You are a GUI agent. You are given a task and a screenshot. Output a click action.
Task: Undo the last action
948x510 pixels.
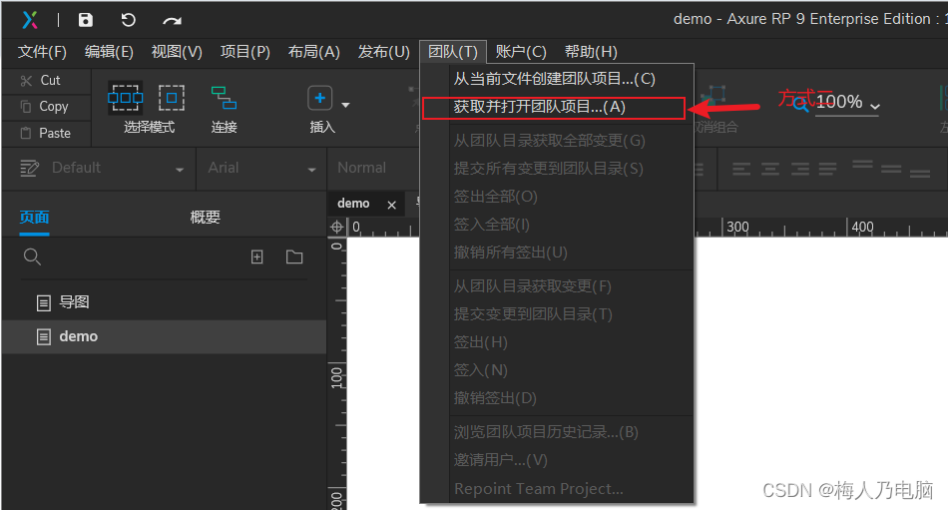[x=128, y=20]
